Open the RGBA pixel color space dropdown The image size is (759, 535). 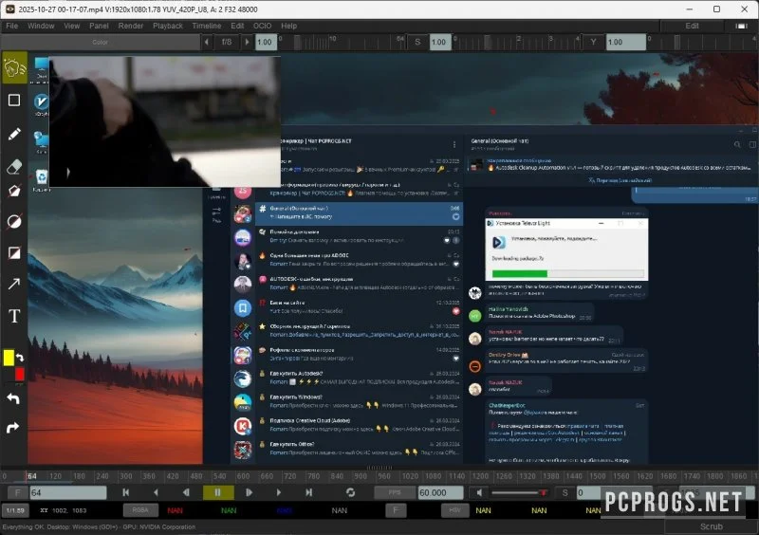tap(140, 510)
